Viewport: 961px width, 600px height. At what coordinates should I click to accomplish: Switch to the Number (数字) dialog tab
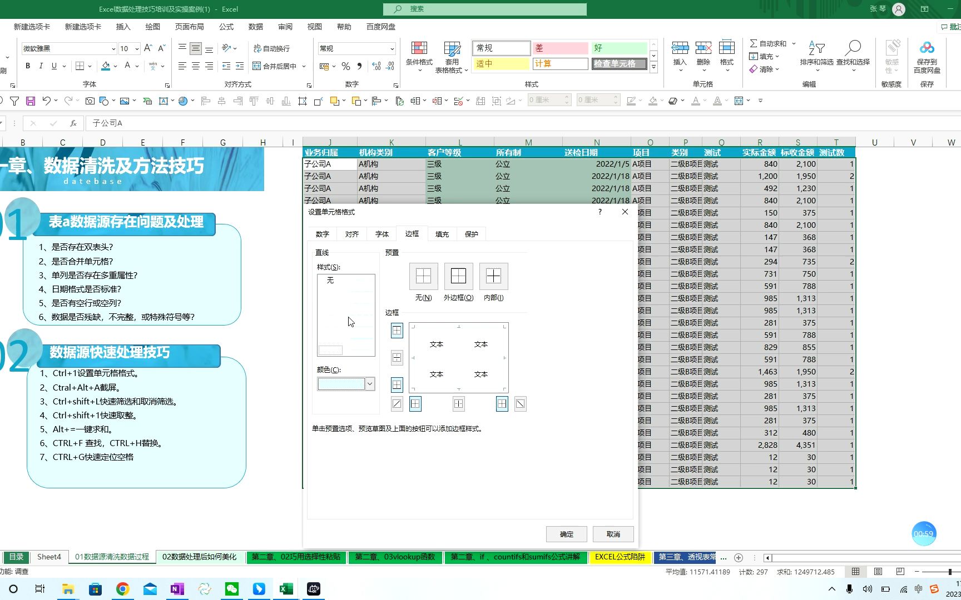tap(323, 234)
